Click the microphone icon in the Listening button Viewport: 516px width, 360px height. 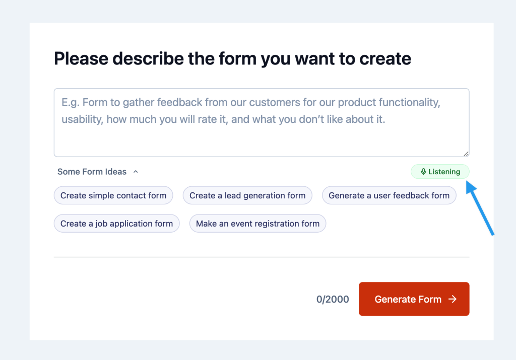(x=422, y=171)
